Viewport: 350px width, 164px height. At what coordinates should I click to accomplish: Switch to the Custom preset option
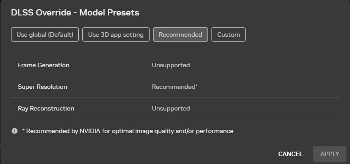(229, 34)
